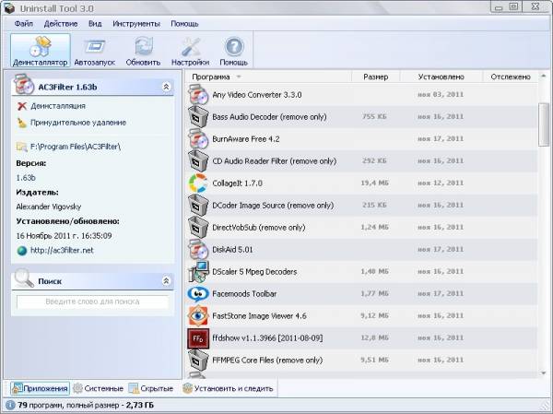
Task: Open the Помощь menu in menu bar
Action: (x=184, y=24)
